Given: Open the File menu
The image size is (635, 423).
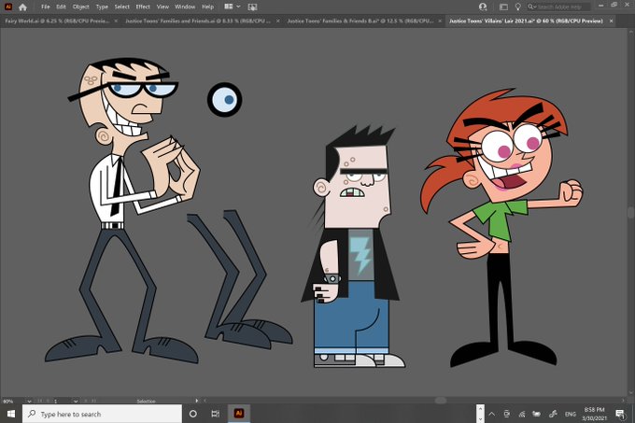Looking at the screenshot, I should [x=46, y=7].
